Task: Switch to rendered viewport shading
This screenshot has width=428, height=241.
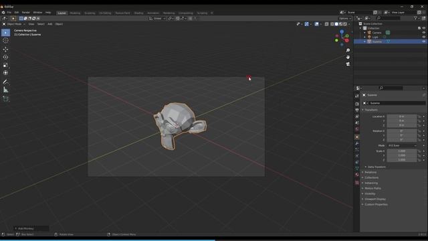Action: [x=345, y=24]
